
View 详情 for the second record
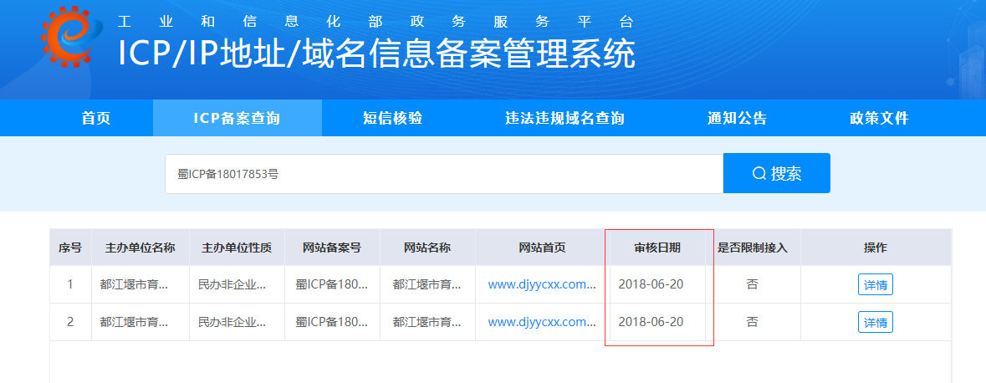[875, 323]
